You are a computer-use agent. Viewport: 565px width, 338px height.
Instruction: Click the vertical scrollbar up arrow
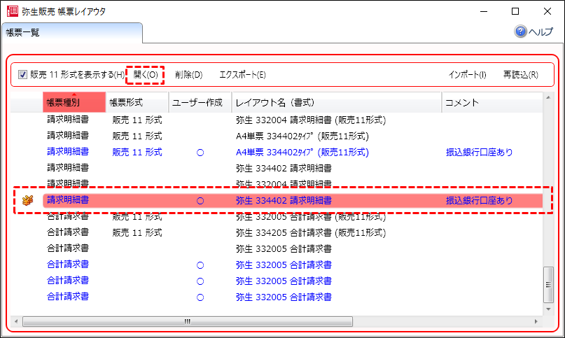(x=548, y=98)
